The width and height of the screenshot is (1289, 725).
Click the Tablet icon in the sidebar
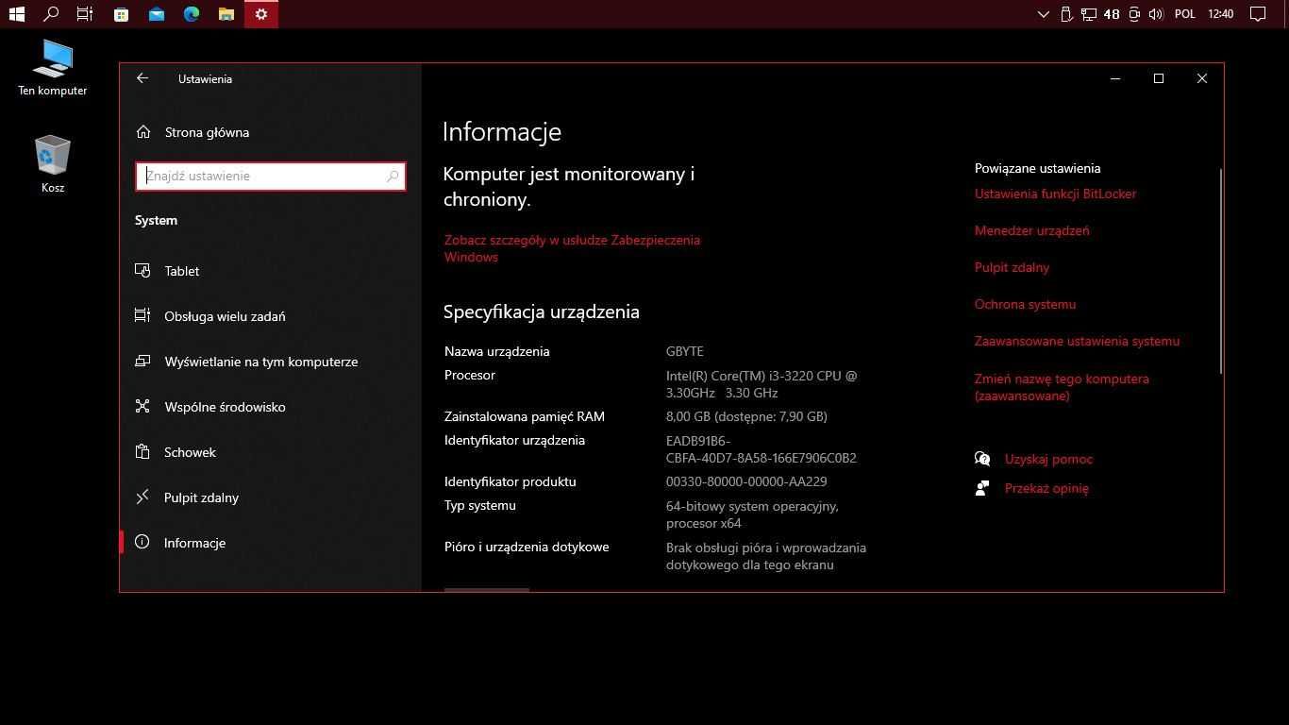(142, 271)
